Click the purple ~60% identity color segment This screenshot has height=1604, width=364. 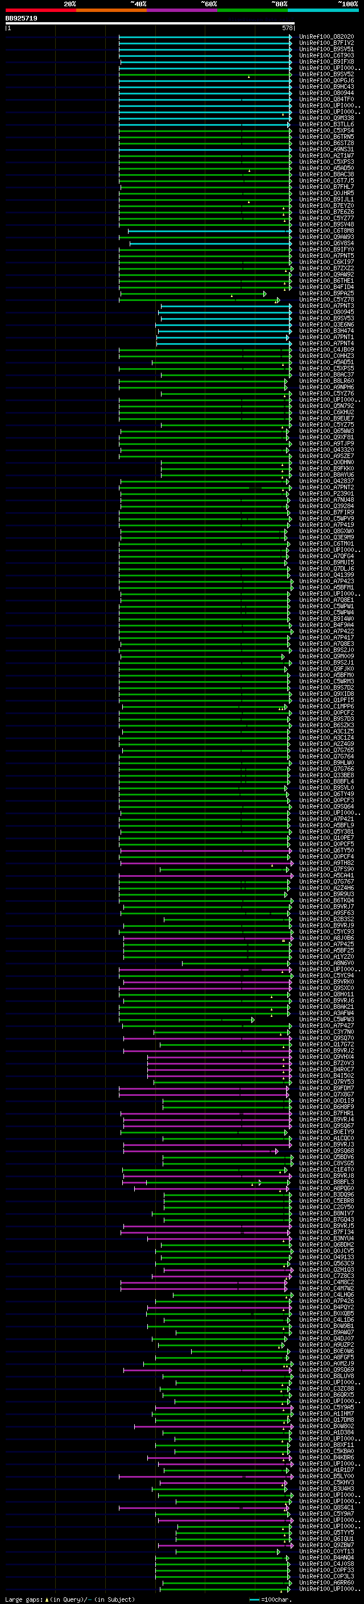183,11
